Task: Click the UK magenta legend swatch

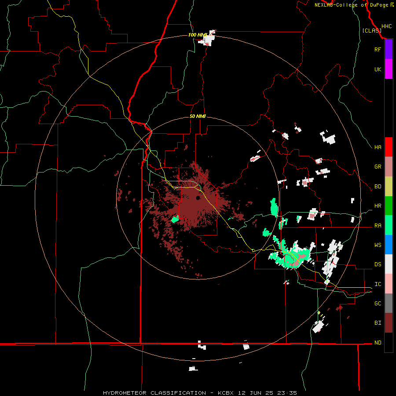Action: pyautogui.click(x=389, y=69)
